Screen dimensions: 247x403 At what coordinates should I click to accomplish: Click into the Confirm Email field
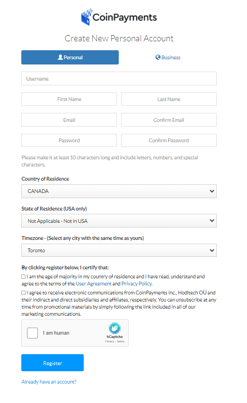click(169, 120)
